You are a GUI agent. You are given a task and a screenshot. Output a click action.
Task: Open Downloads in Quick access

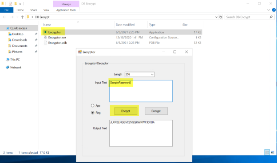tap(20, 40)
